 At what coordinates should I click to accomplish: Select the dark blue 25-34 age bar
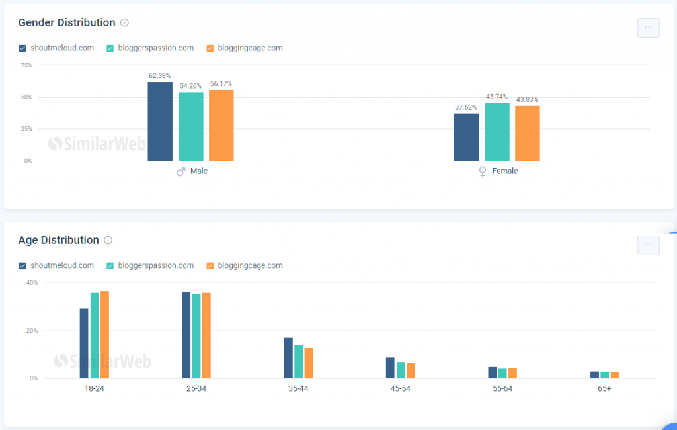186,335
